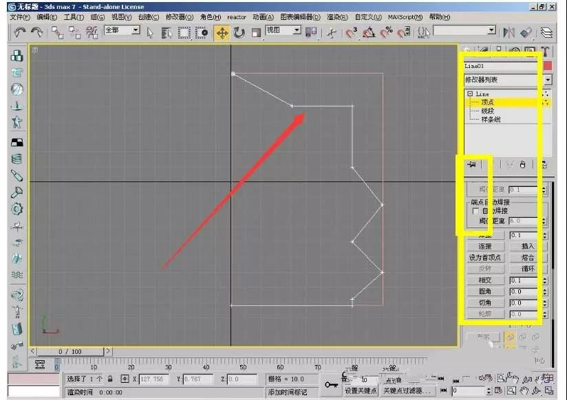
Task: Open the MAXScript menu
Action: [405, 17]
